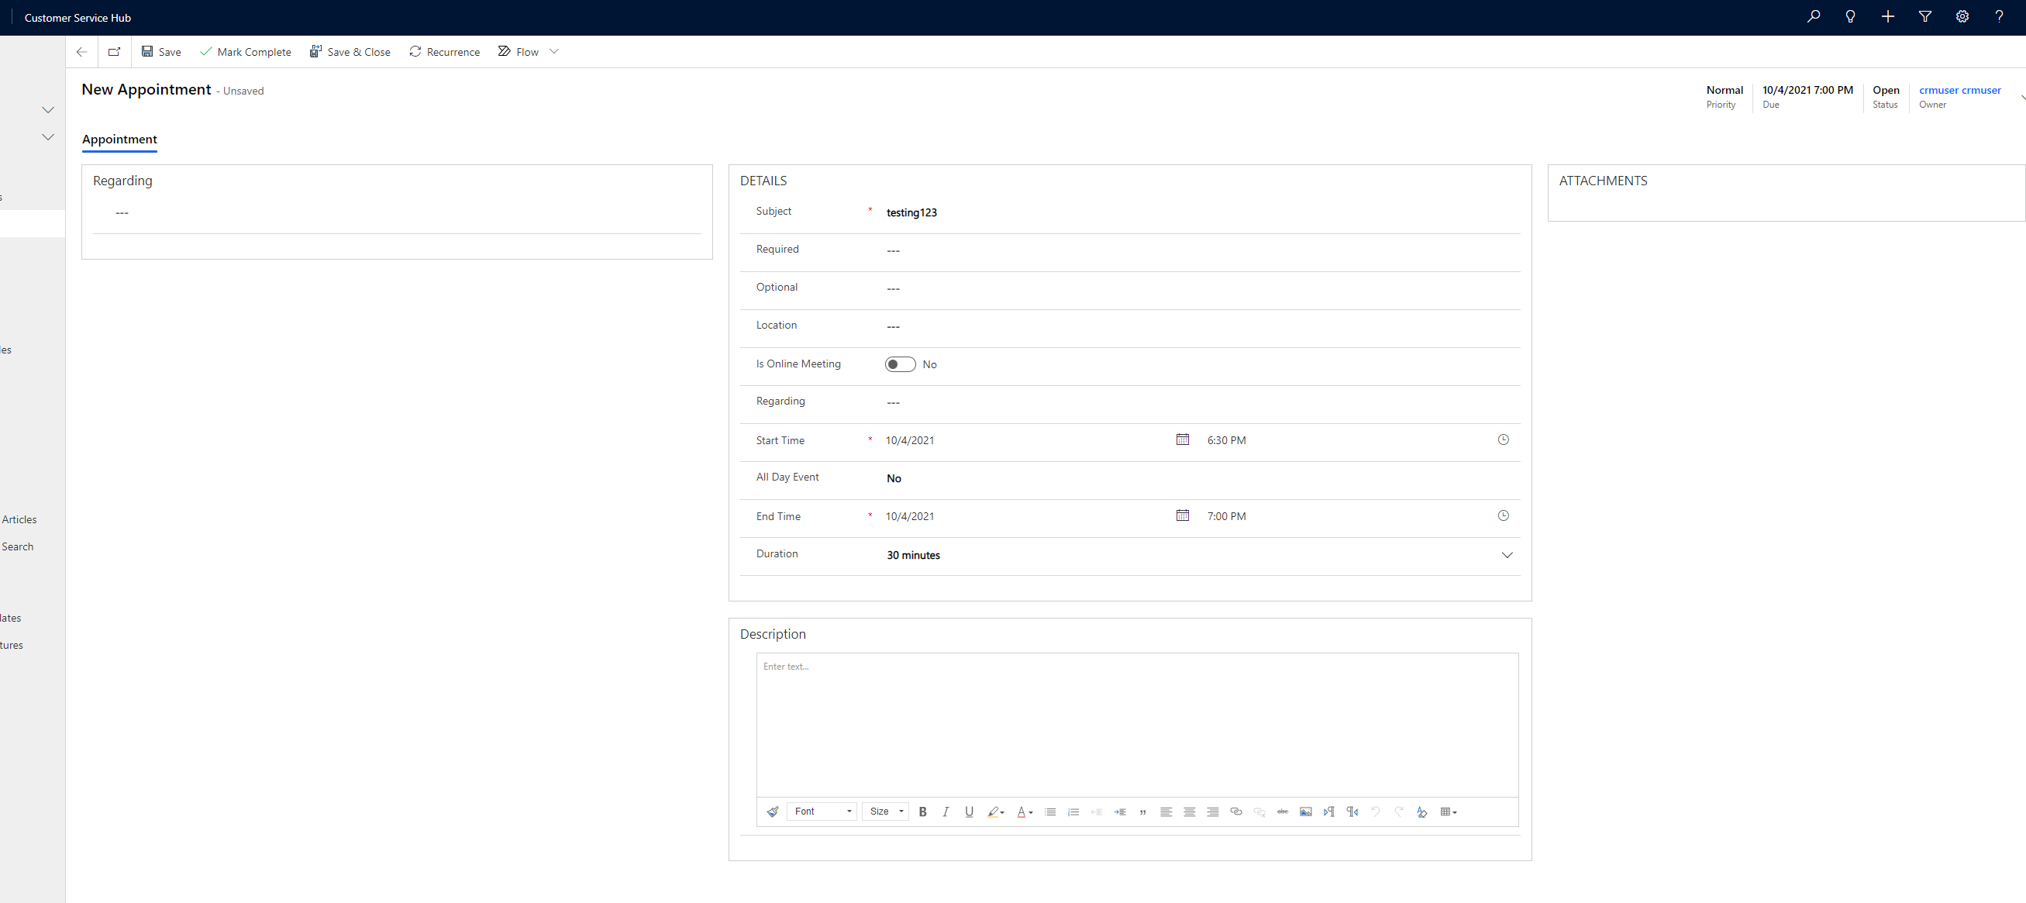Create a new record with the plus icon
The height and width of the screenshot is (903, 2026).
(1887, 16)
